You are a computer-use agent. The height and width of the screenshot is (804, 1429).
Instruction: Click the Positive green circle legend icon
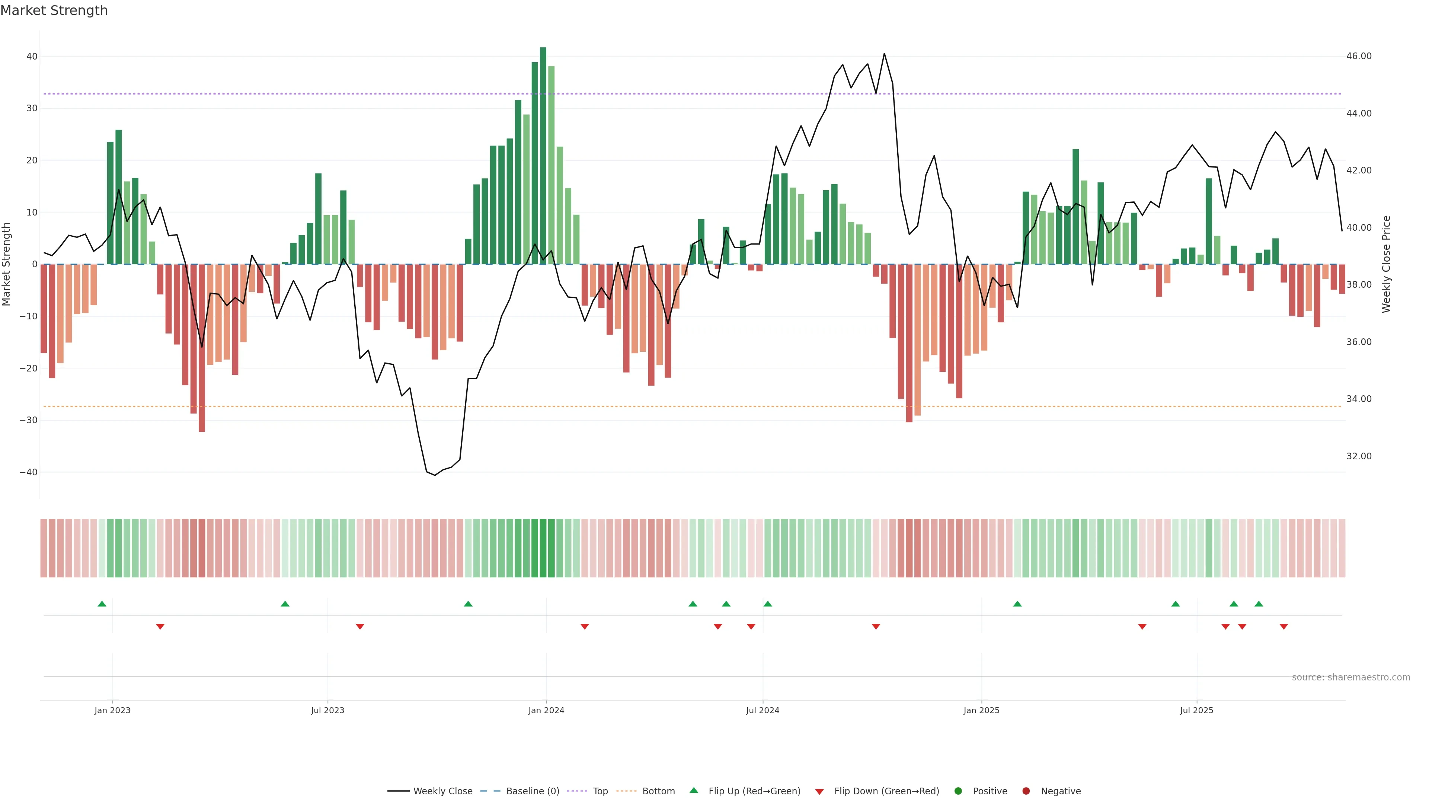click(958, 791)
